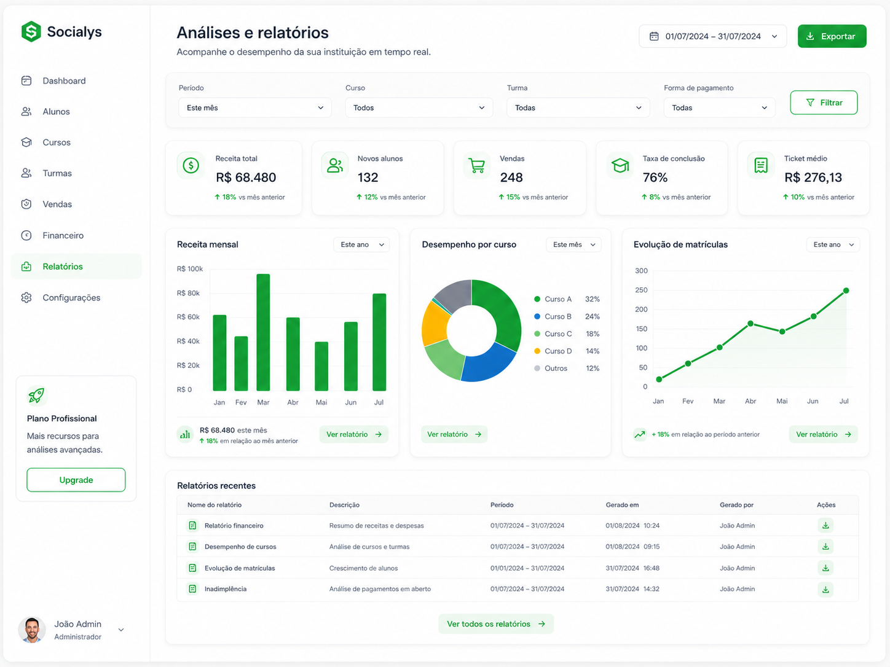Open the Curso filter dropdown
This screenshot has width=890, height=667.
[419, 107]
